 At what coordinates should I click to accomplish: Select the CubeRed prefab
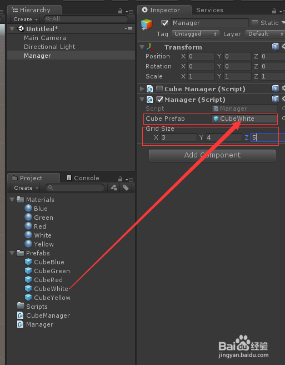(48, 280)
